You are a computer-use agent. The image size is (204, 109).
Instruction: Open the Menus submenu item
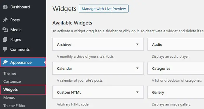[x=9, y=98]
